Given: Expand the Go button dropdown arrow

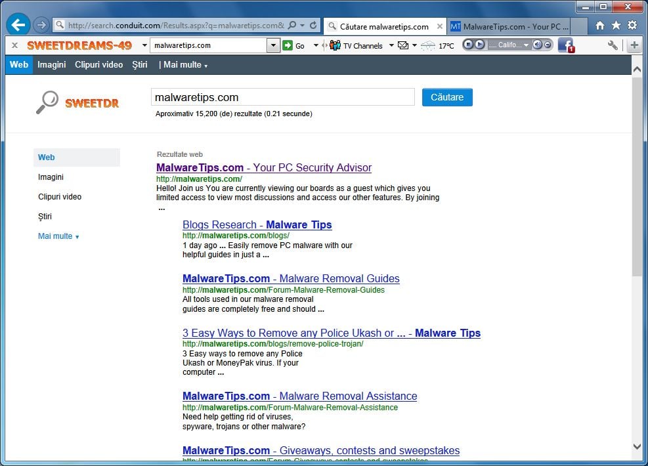Looking at the screenshot, I should coord(316,45).
